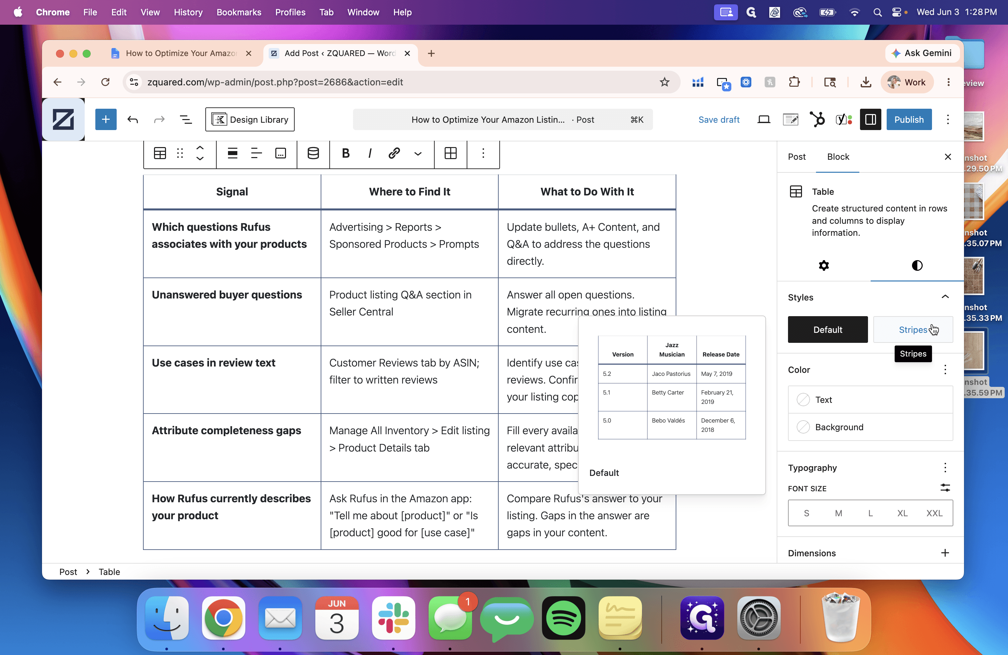Viewport: 1008px width, 655px height.
Task: Click the Publish button
Action: 909,119
